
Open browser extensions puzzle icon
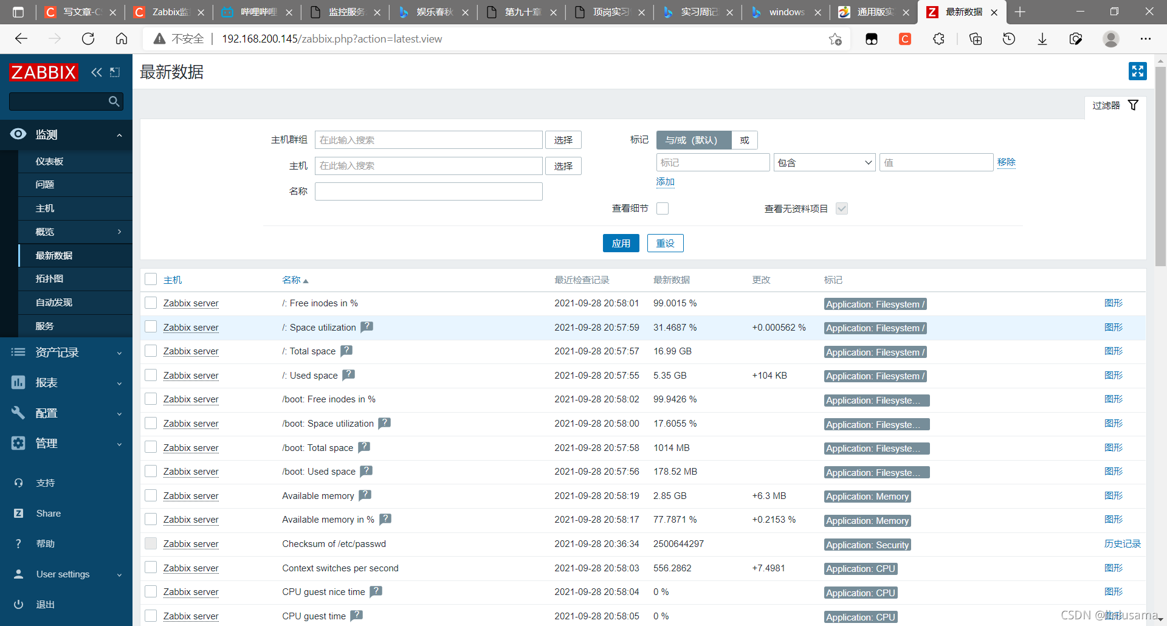point(938,39)
